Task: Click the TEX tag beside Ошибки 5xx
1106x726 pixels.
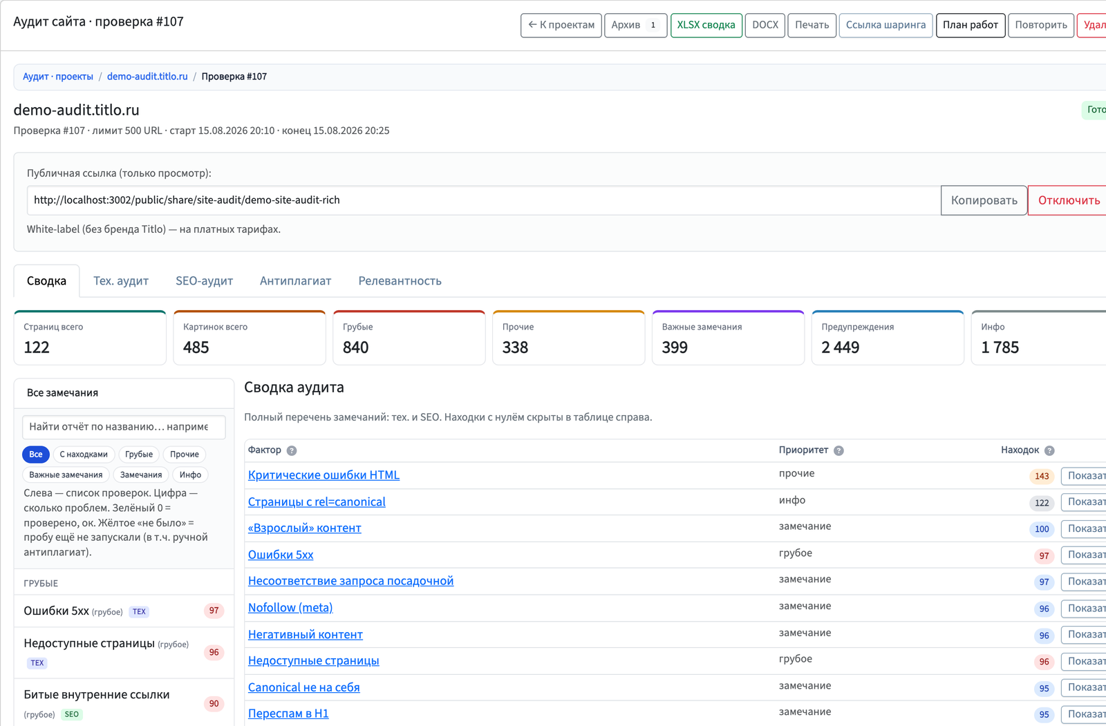Action: click(139, 611)
